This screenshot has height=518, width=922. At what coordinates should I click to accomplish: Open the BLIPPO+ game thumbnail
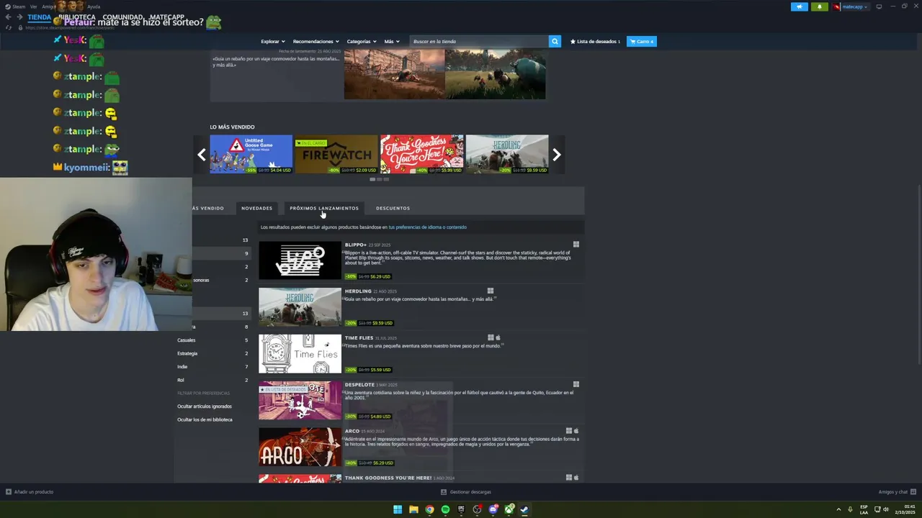coord(300,260)
